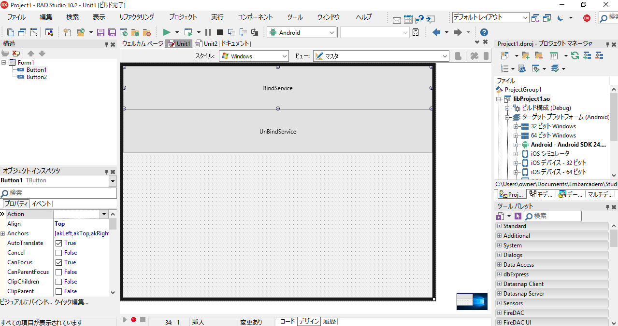Click the Open Project folder icon
Screen dimensions: 618x326
80,32
